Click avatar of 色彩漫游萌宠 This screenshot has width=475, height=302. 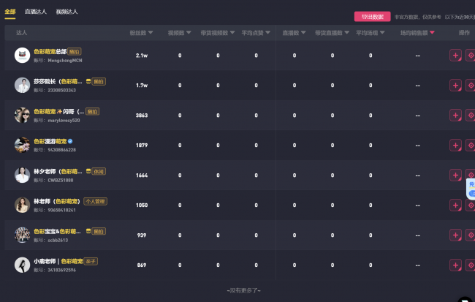pos(22,146)
